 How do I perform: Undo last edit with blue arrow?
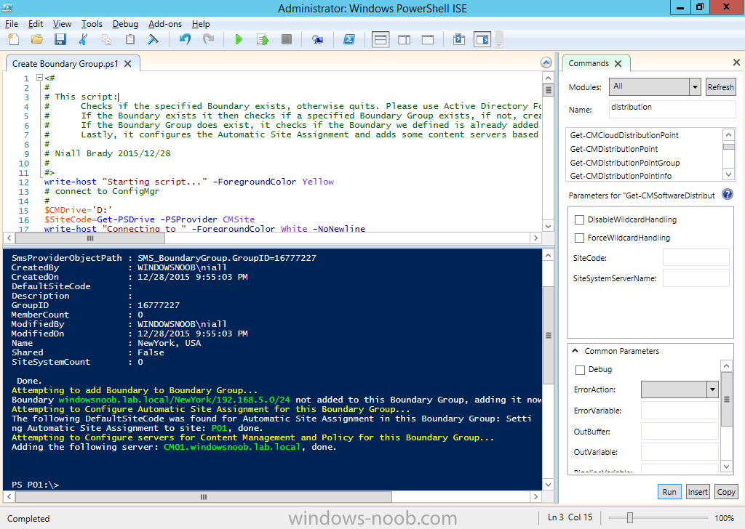pyautogui.click(x=185, y=39)
